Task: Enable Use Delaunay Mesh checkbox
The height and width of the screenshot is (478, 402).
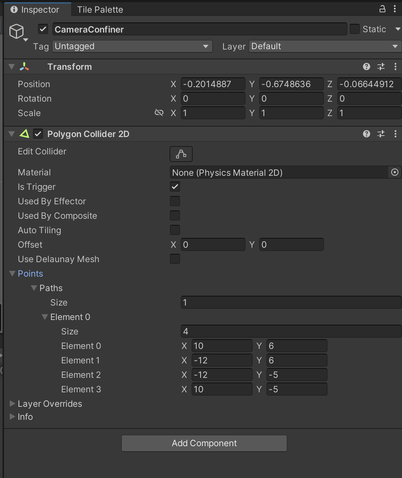Action: [x=175, y=259]
